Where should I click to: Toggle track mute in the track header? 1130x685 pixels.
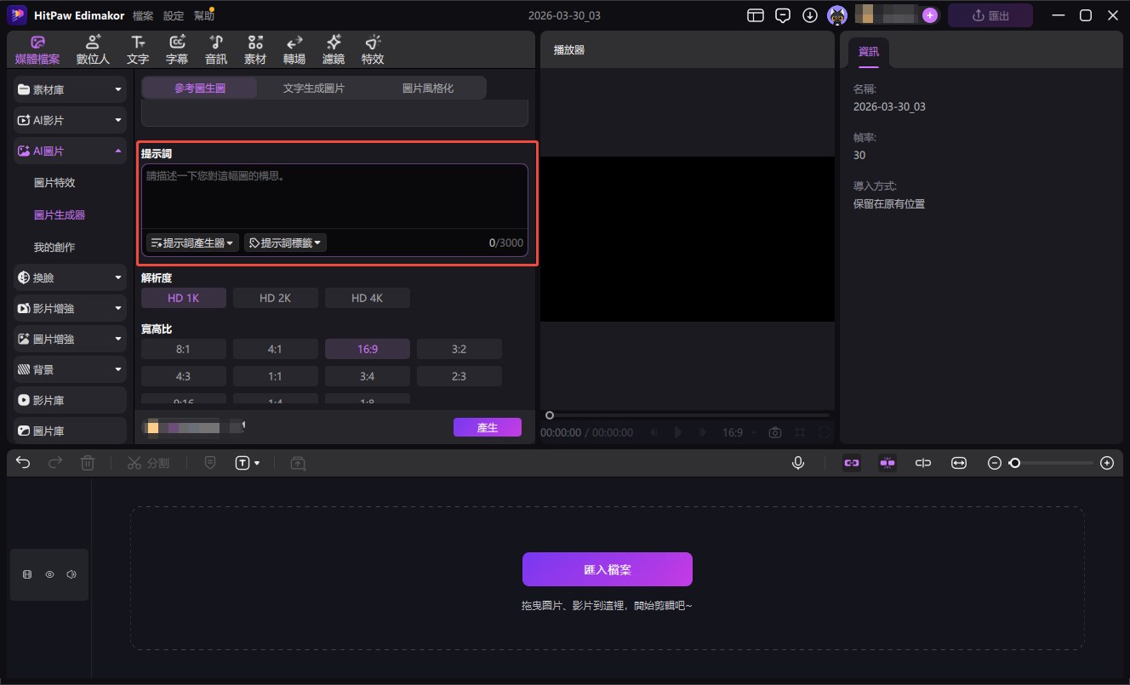(x=71, y=574)
